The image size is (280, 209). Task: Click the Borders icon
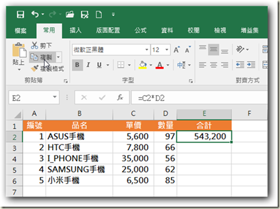[121, 65]
